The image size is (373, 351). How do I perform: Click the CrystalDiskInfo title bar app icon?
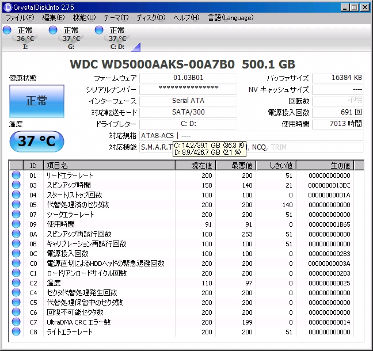[x=7, y=7]
